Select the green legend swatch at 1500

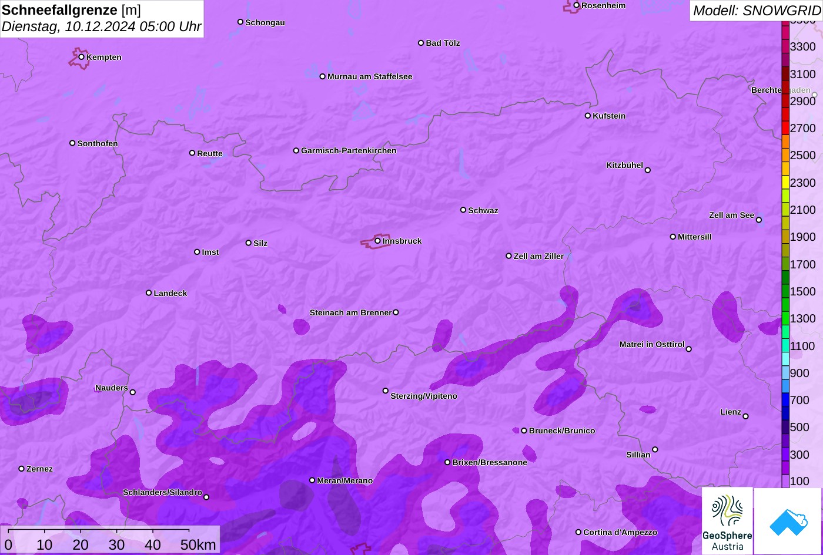(x=785, y=291)
